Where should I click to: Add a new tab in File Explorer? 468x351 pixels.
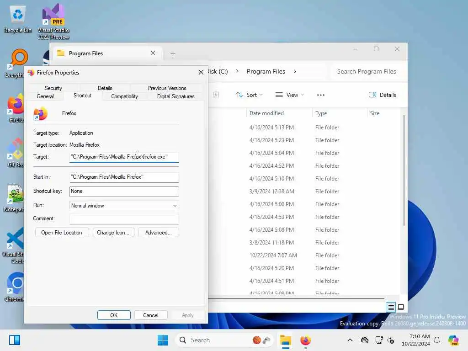pos(173,53)
